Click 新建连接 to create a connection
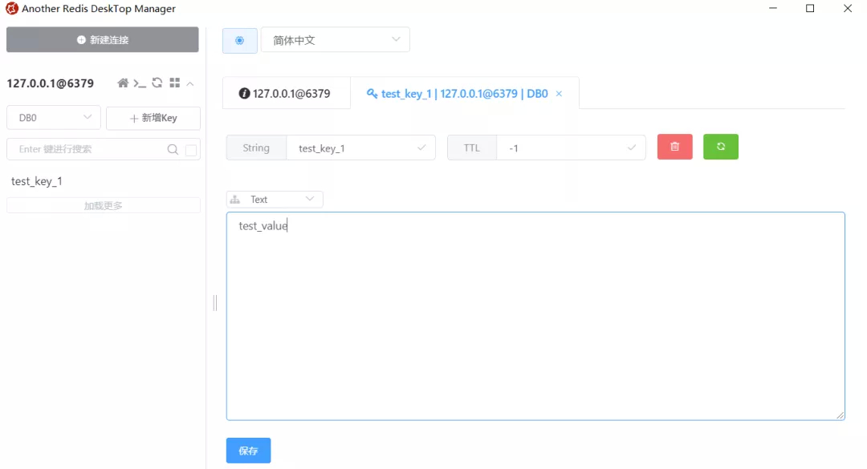 click(102, 39)
